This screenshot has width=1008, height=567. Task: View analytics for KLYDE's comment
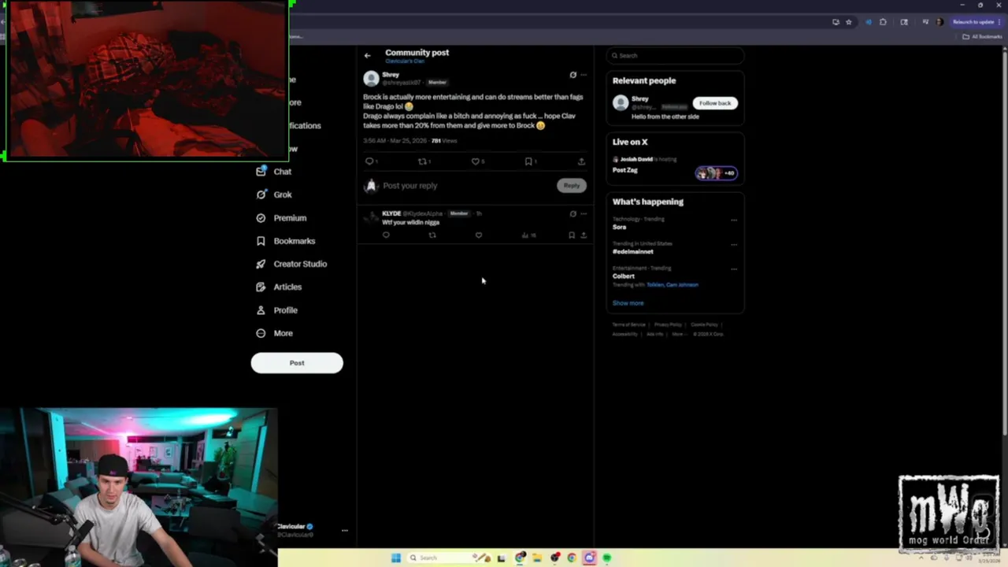point(528,235)
